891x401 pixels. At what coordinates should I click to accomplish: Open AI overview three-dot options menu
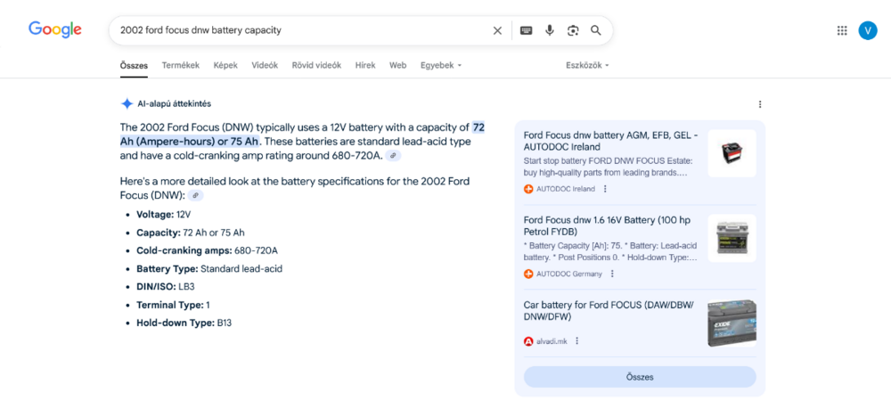click(x=760, y=104)
